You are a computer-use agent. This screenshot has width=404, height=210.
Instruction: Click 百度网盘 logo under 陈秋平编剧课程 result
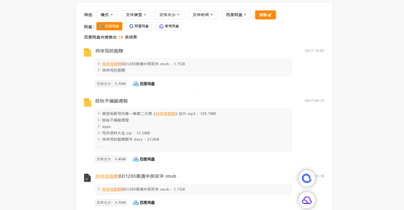(144, 160)
